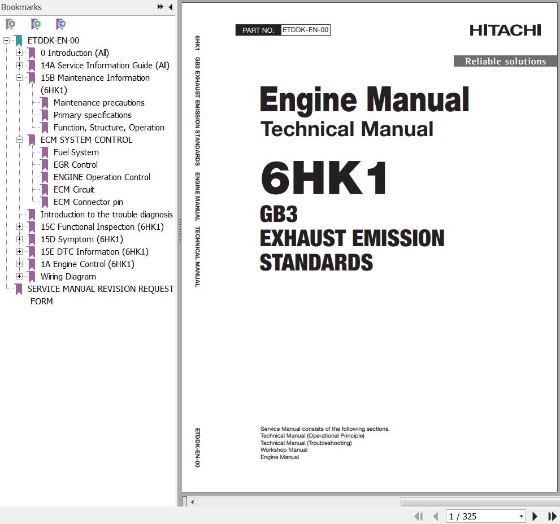560x524 pixels.
Task: Click the Reliable solutions banner
Action: [x=505, y=61]
